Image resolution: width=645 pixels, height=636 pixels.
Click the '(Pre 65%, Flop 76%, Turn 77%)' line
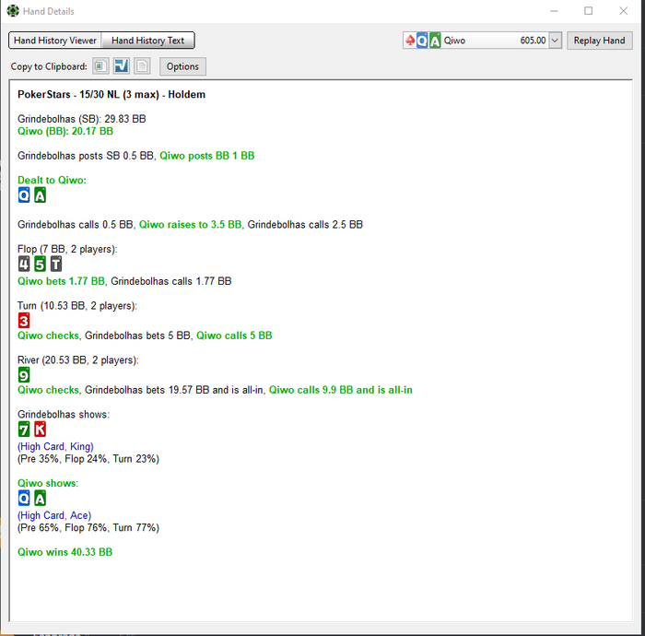tap(88, 528)
